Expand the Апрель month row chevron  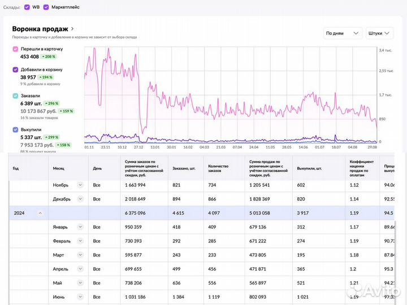80,269
